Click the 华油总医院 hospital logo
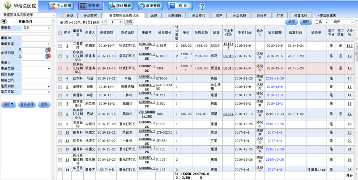 coord(20,6)
